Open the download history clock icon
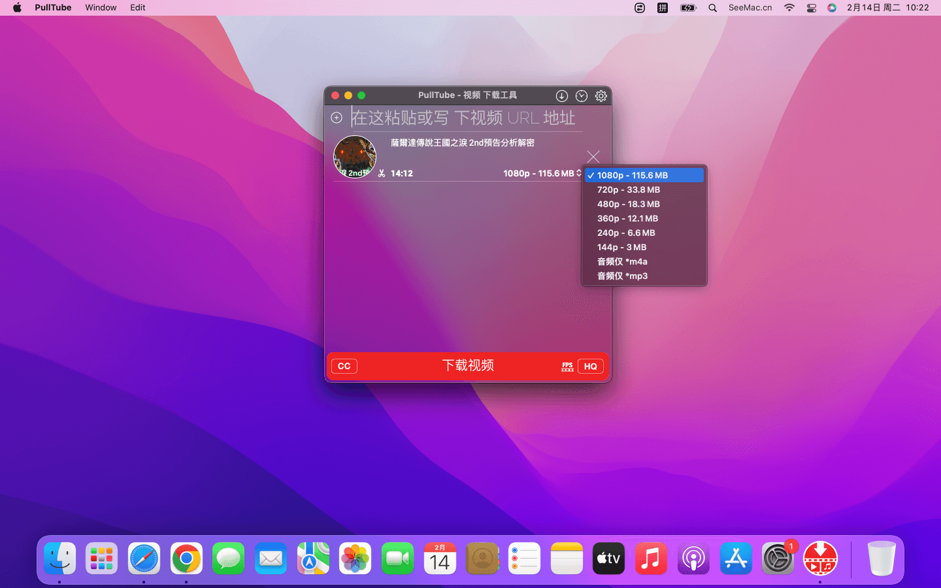 click(582, 96)
